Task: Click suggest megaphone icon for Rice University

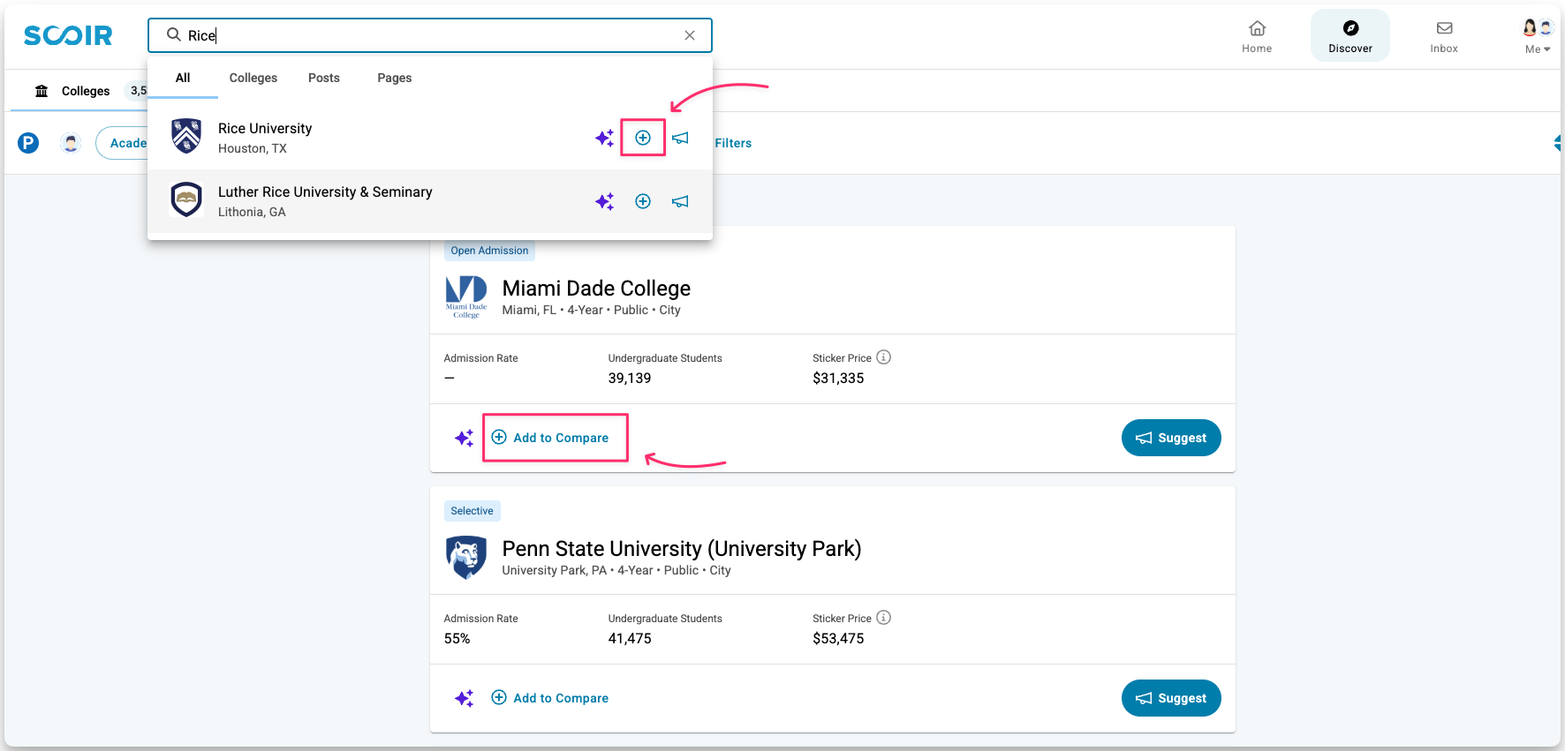Action: pyautogui.click(x=680, y=138)
